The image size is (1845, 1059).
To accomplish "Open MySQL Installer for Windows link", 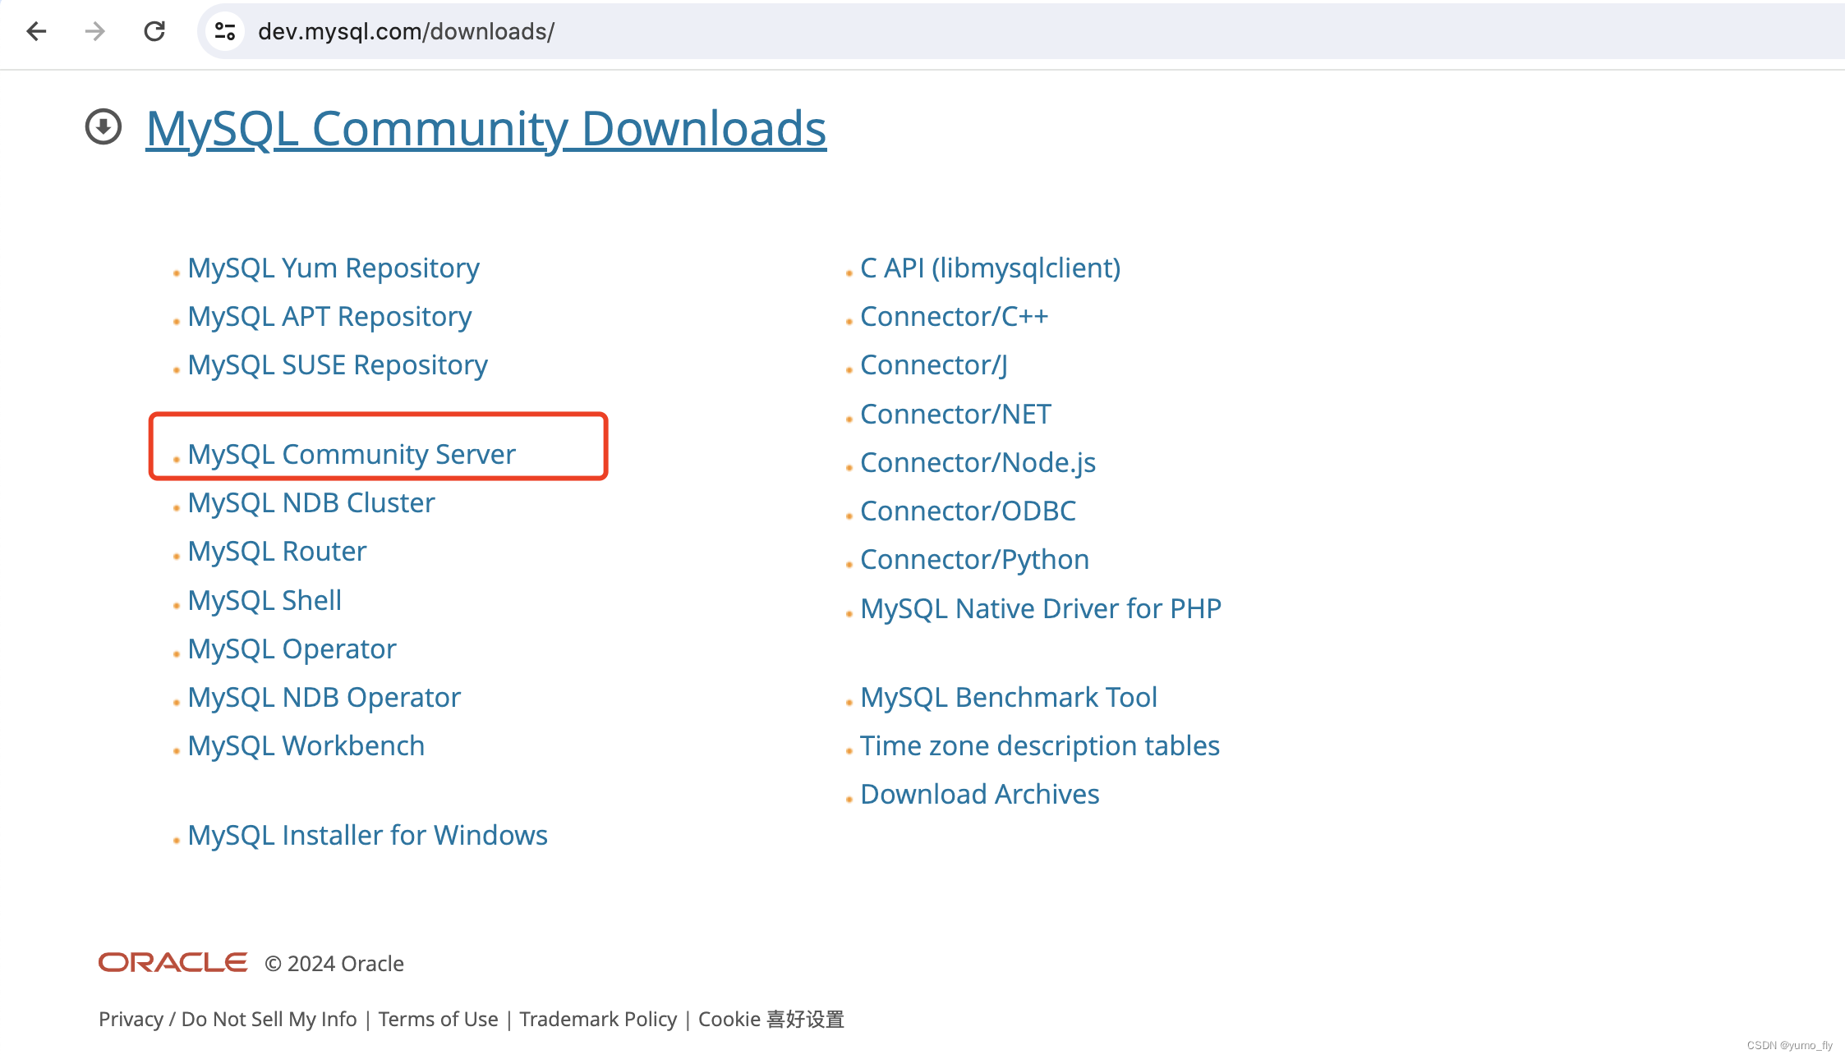I will 367,835.
